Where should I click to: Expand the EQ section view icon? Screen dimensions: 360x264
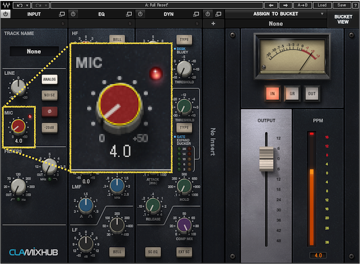(x=129, y=14)
